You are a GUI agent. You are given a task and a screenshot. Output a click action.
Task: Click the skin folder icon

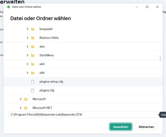(x=33, y=47)
